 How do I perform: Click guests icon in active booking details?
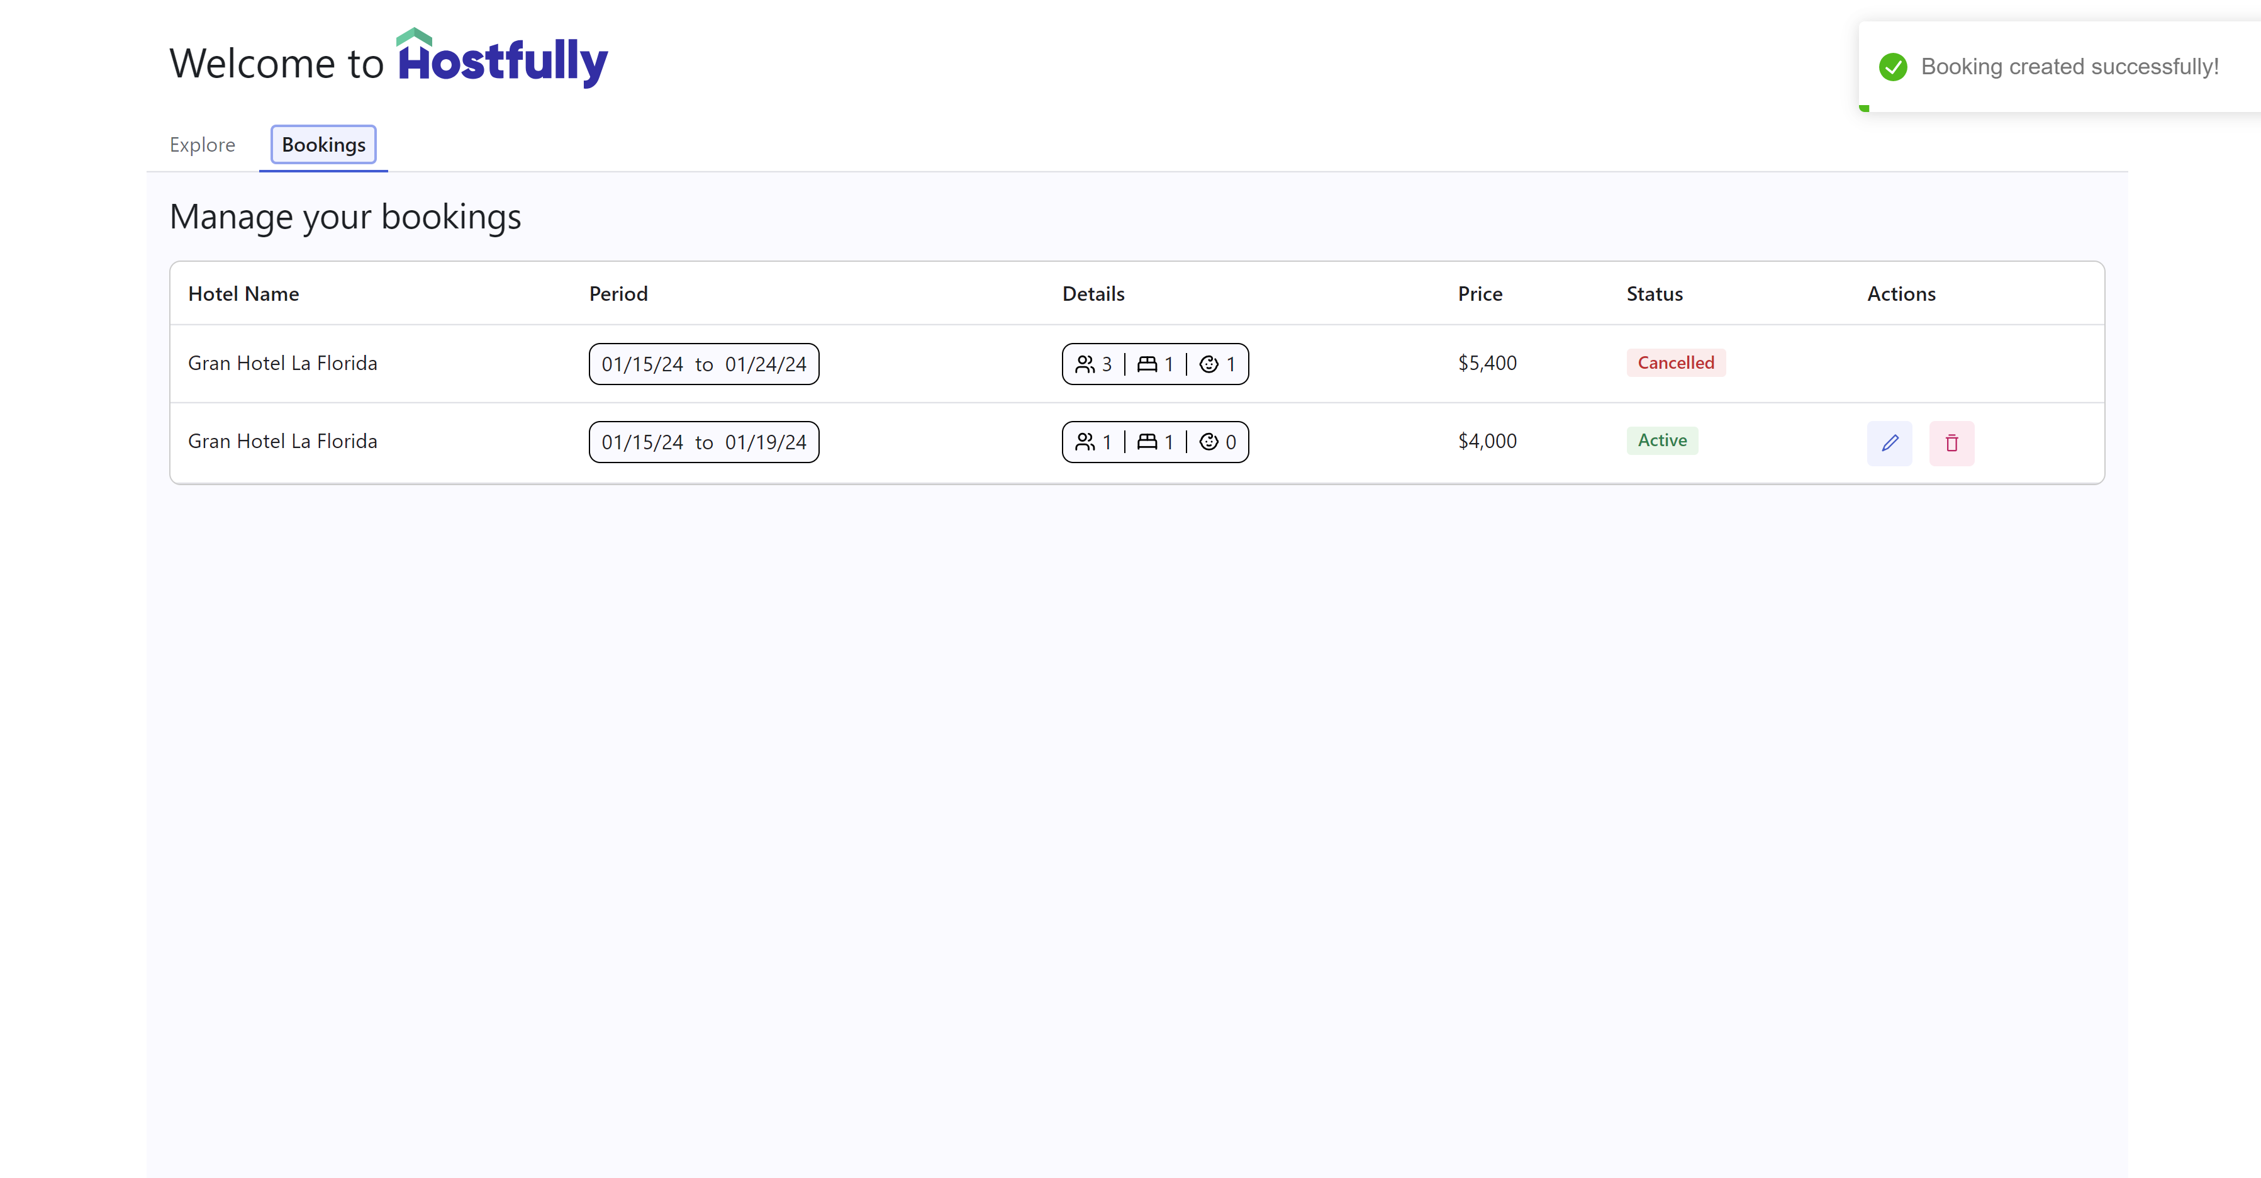(x=1085, y=442)
